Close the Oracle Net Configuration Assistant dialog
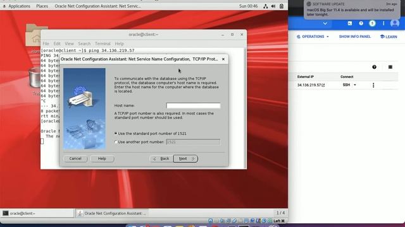 click(223, 59)
